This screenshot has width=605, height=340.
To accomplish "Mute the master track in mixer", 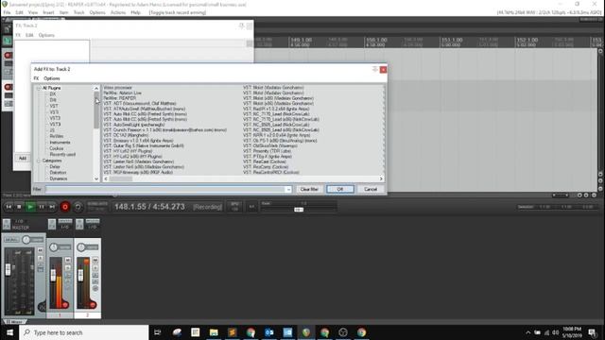I will point(40,250).
